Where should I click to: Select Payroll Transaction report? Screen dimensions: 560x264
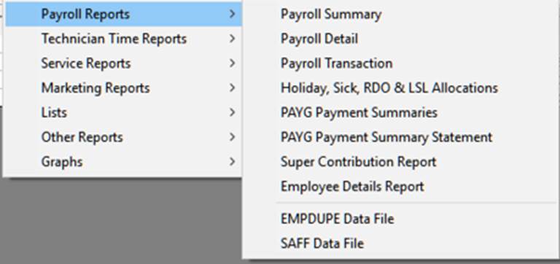(x=400, y=63)
